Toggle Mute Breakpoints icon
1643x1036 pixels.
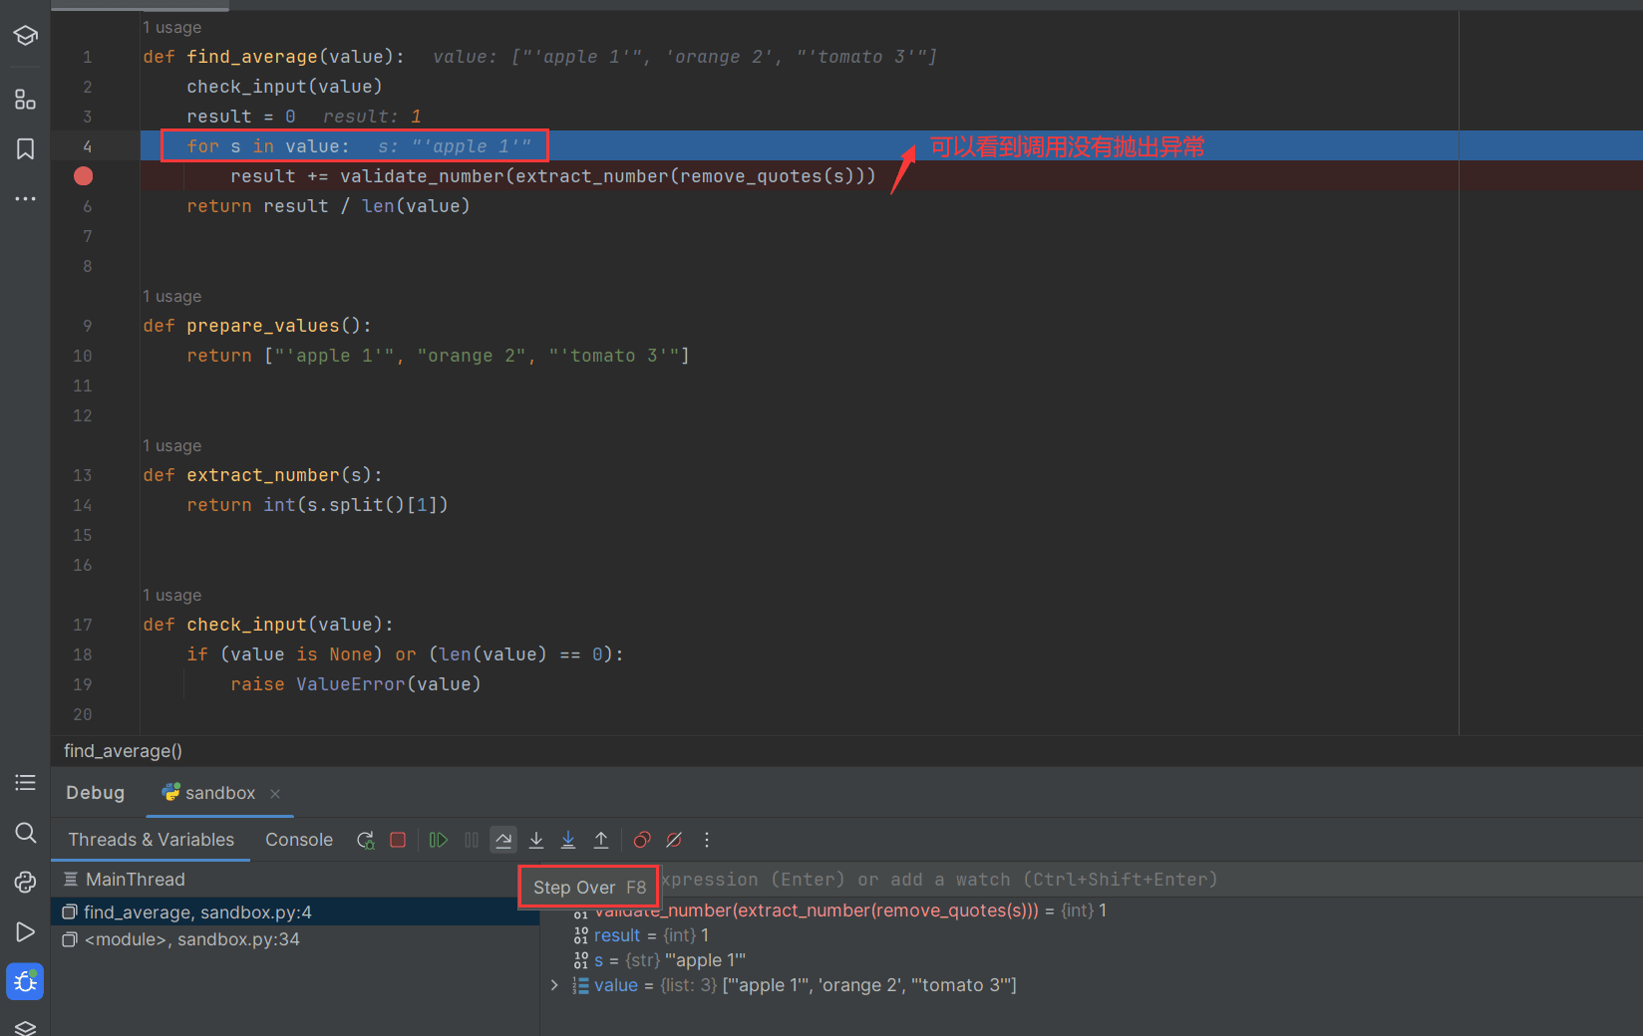click(674, 840)
